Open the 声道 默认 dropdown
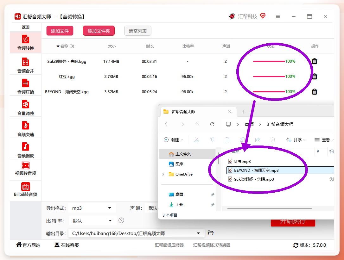 click(151, 208)
